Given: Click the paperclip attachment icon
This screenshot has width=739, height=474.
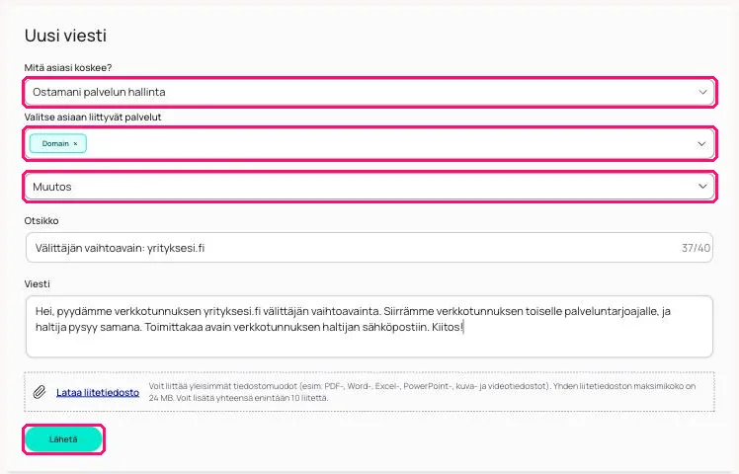Looking at the screenshot, I should point(40,392).
